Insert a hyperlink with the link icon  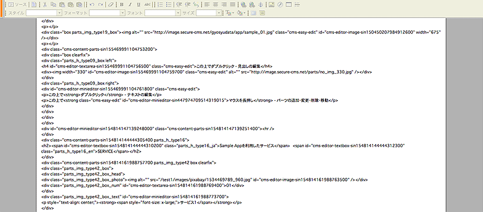pos(244,5)
